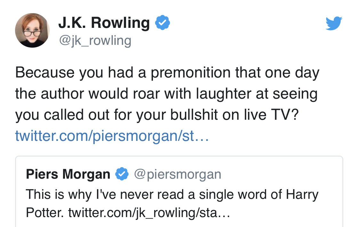The height and width of the screenshot is (227, 359).
Task: Click the Twitter bird logo icon
Action: 334,24
